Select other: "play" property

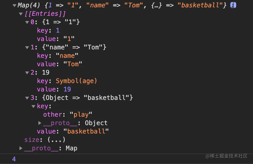pyautogui.click(x=68, y=115)
